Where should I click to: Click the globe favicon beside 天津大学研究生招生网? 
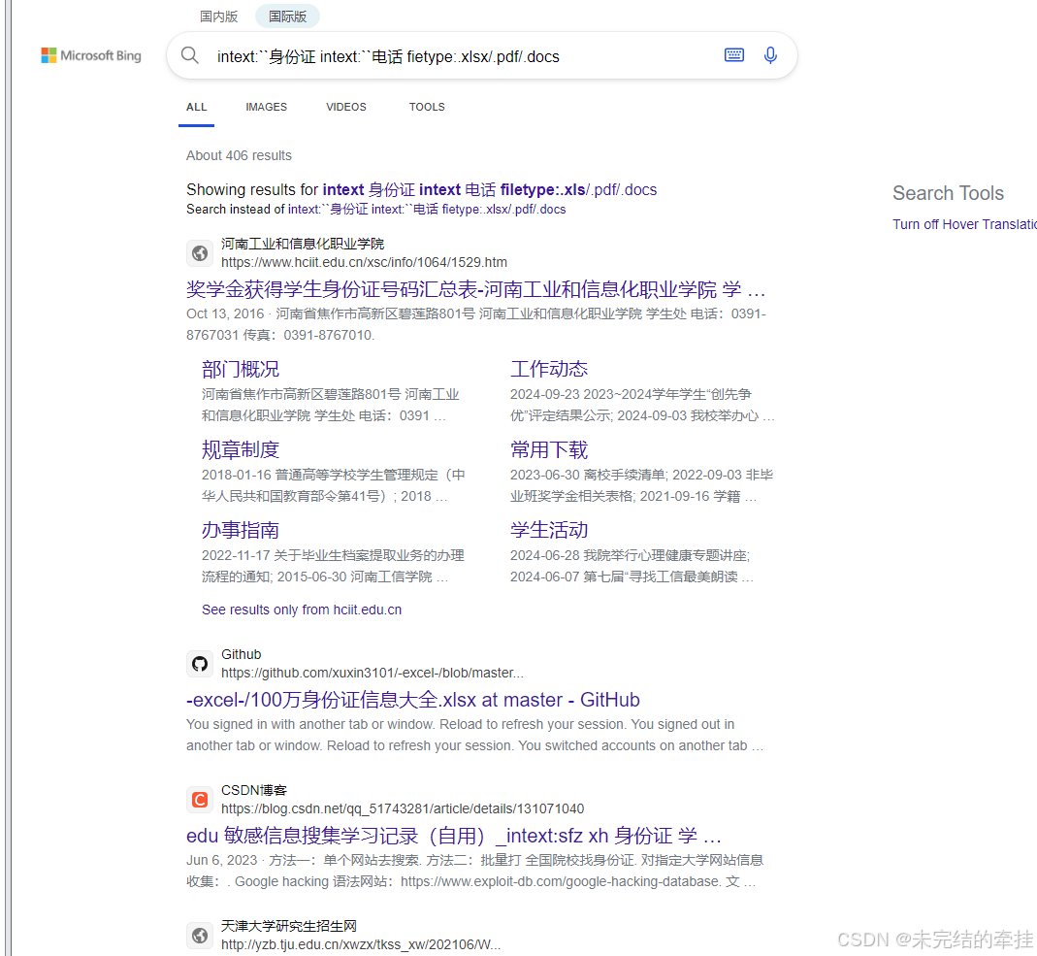coord(200,936)
